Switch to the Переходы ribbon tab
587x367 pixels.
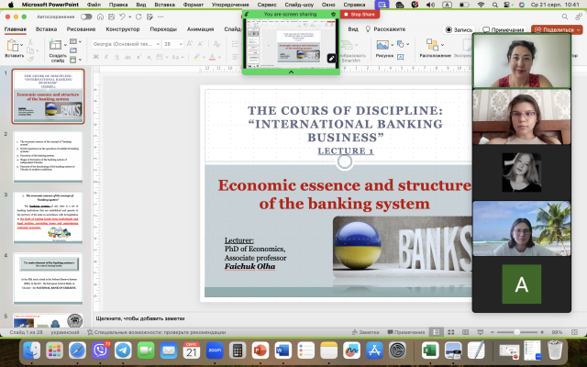(163, 29)
